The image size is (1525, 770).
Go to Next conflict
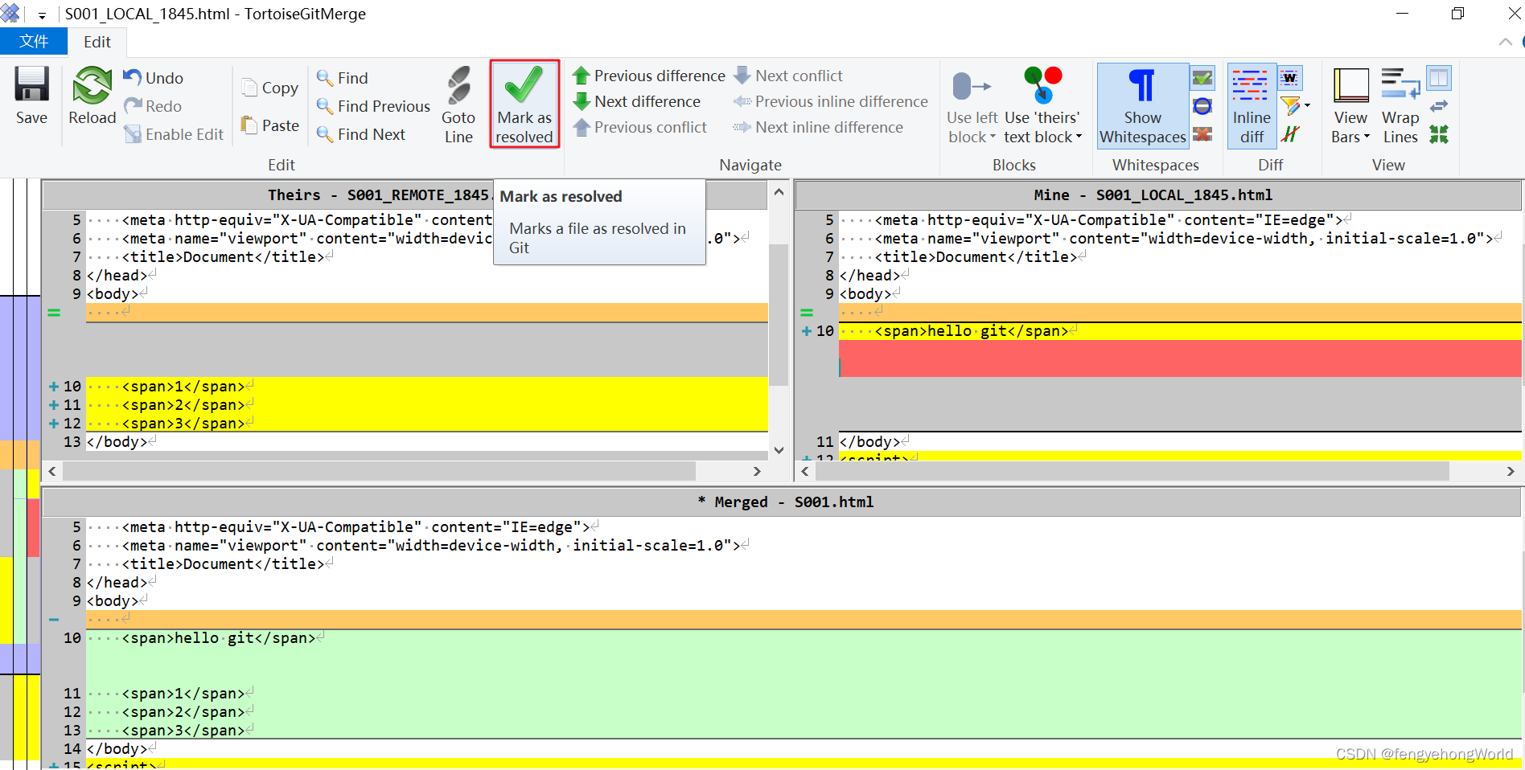coord(788,76)
